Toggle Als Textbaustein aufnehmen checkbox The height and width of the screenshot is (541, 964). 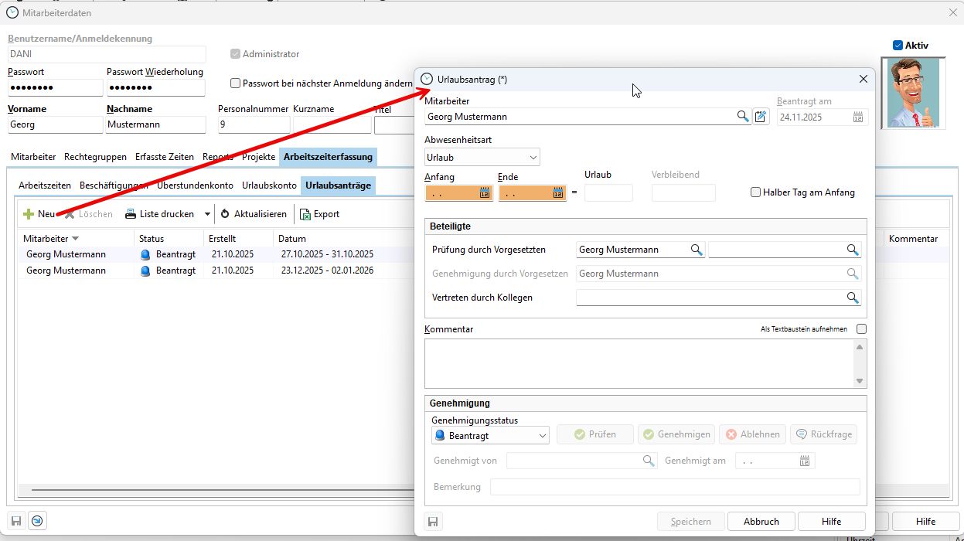[861, 329]
